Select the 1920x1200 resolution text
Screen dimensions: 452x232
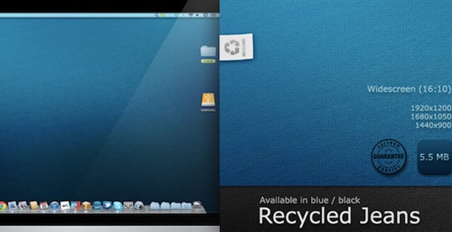431,108
